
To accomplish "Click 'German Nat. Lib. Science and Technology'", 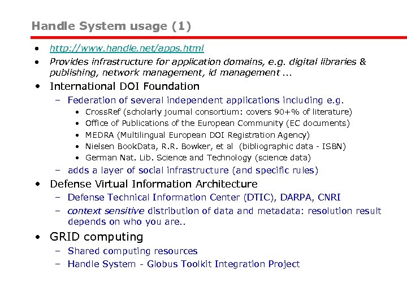I will [198, 158].
